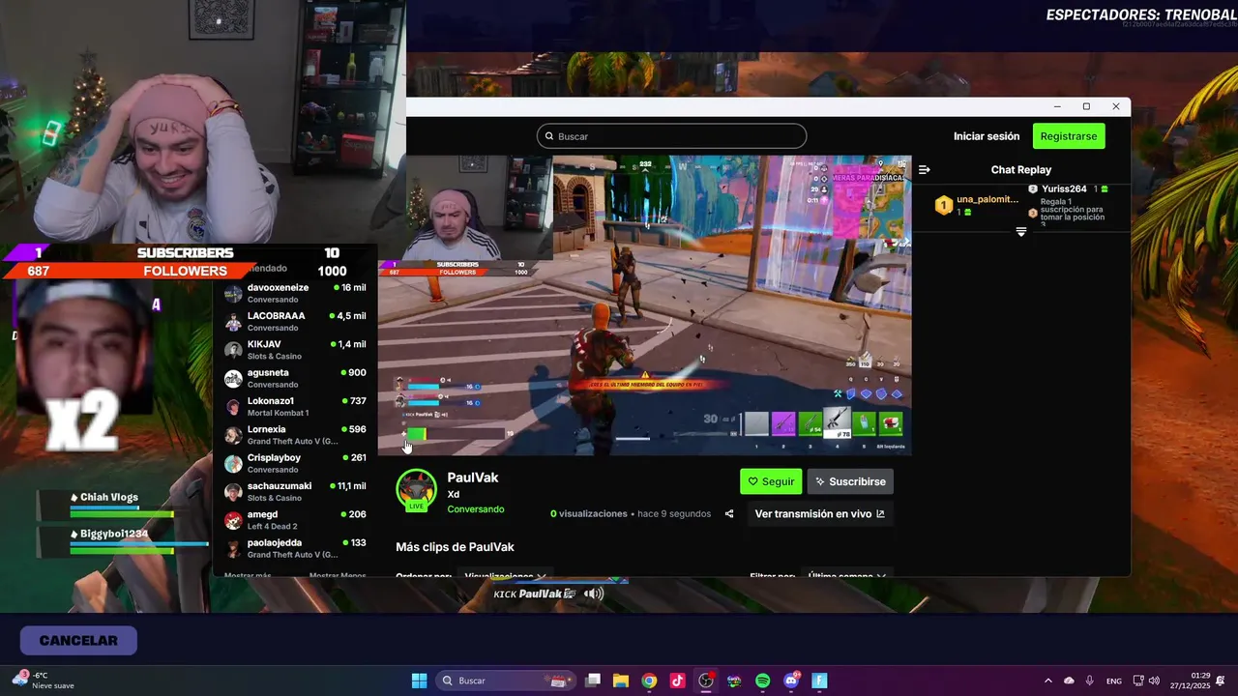
Task: Open the Windows Start menu
Action: click(x=419, y=681)
